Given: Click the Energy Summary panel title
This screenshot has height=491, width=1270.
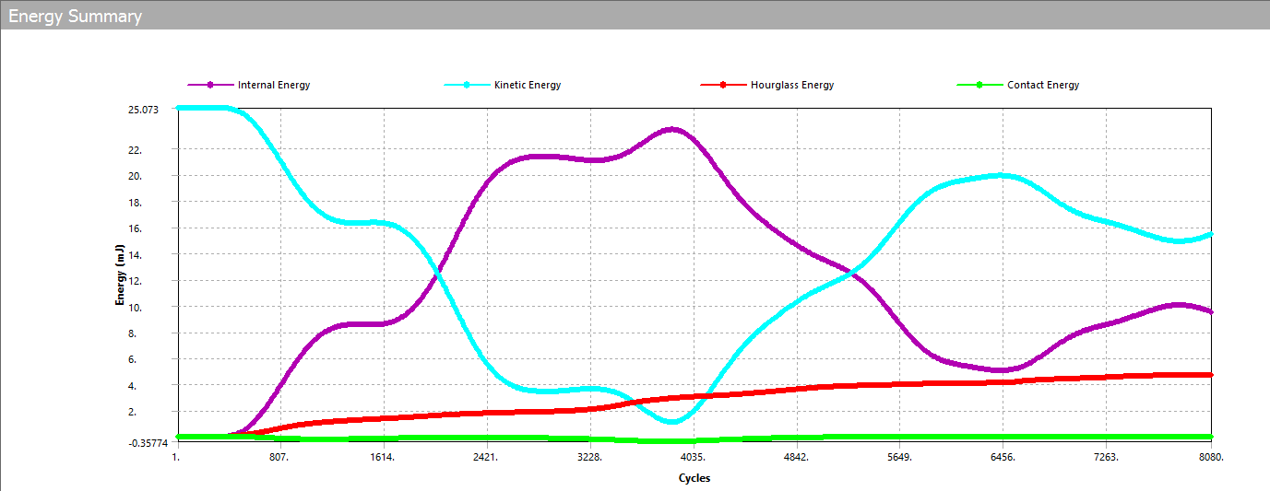Looking at the screenshot, I should click(76, 16).
